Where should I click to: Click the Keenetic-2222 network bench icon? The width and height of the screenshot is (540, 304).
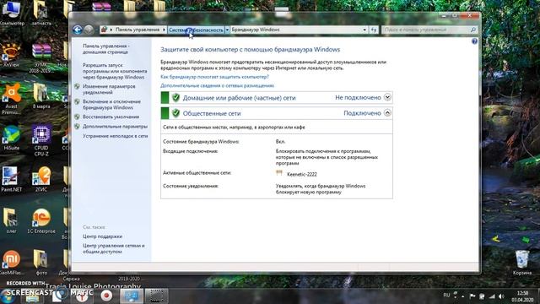point(279,173)
